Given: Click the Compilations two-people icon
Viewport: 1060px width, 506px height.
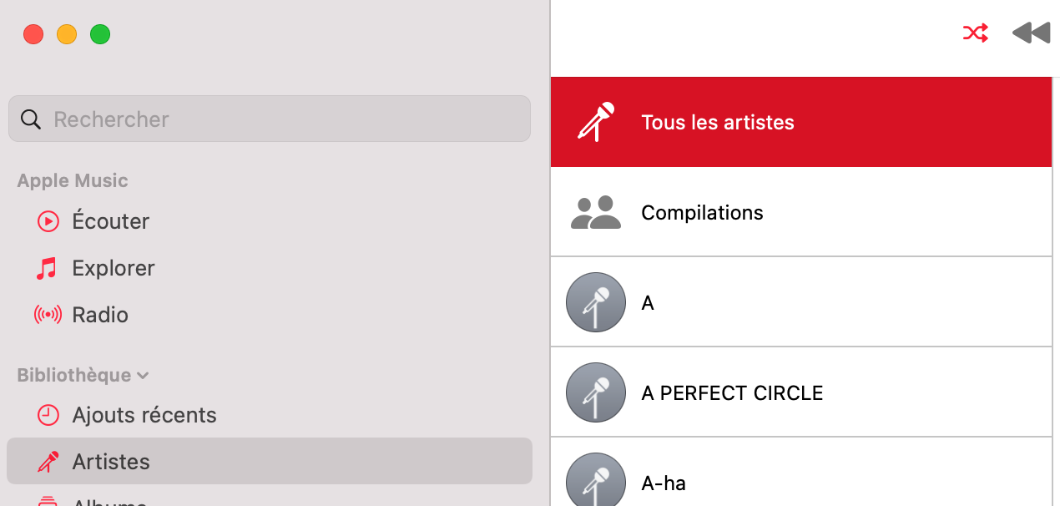Looking at the screenshot, I should pyautogui.click(x=596, y=213).
